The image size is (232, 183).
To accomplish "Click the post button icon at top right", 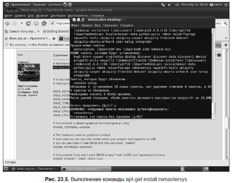I will tap(219, 55).
